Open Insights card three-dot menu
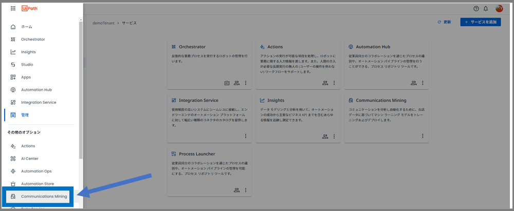 (334, 136)
